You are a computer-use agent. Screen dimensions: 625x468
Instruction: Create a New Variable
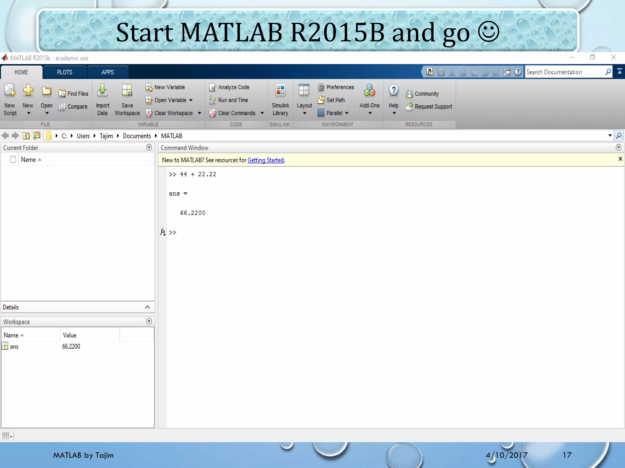165,87
